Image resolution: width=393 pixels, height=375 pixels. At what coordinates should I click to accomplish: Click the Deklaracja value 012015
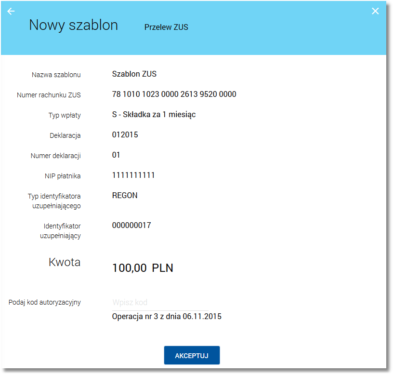click(x=125, y=134)
